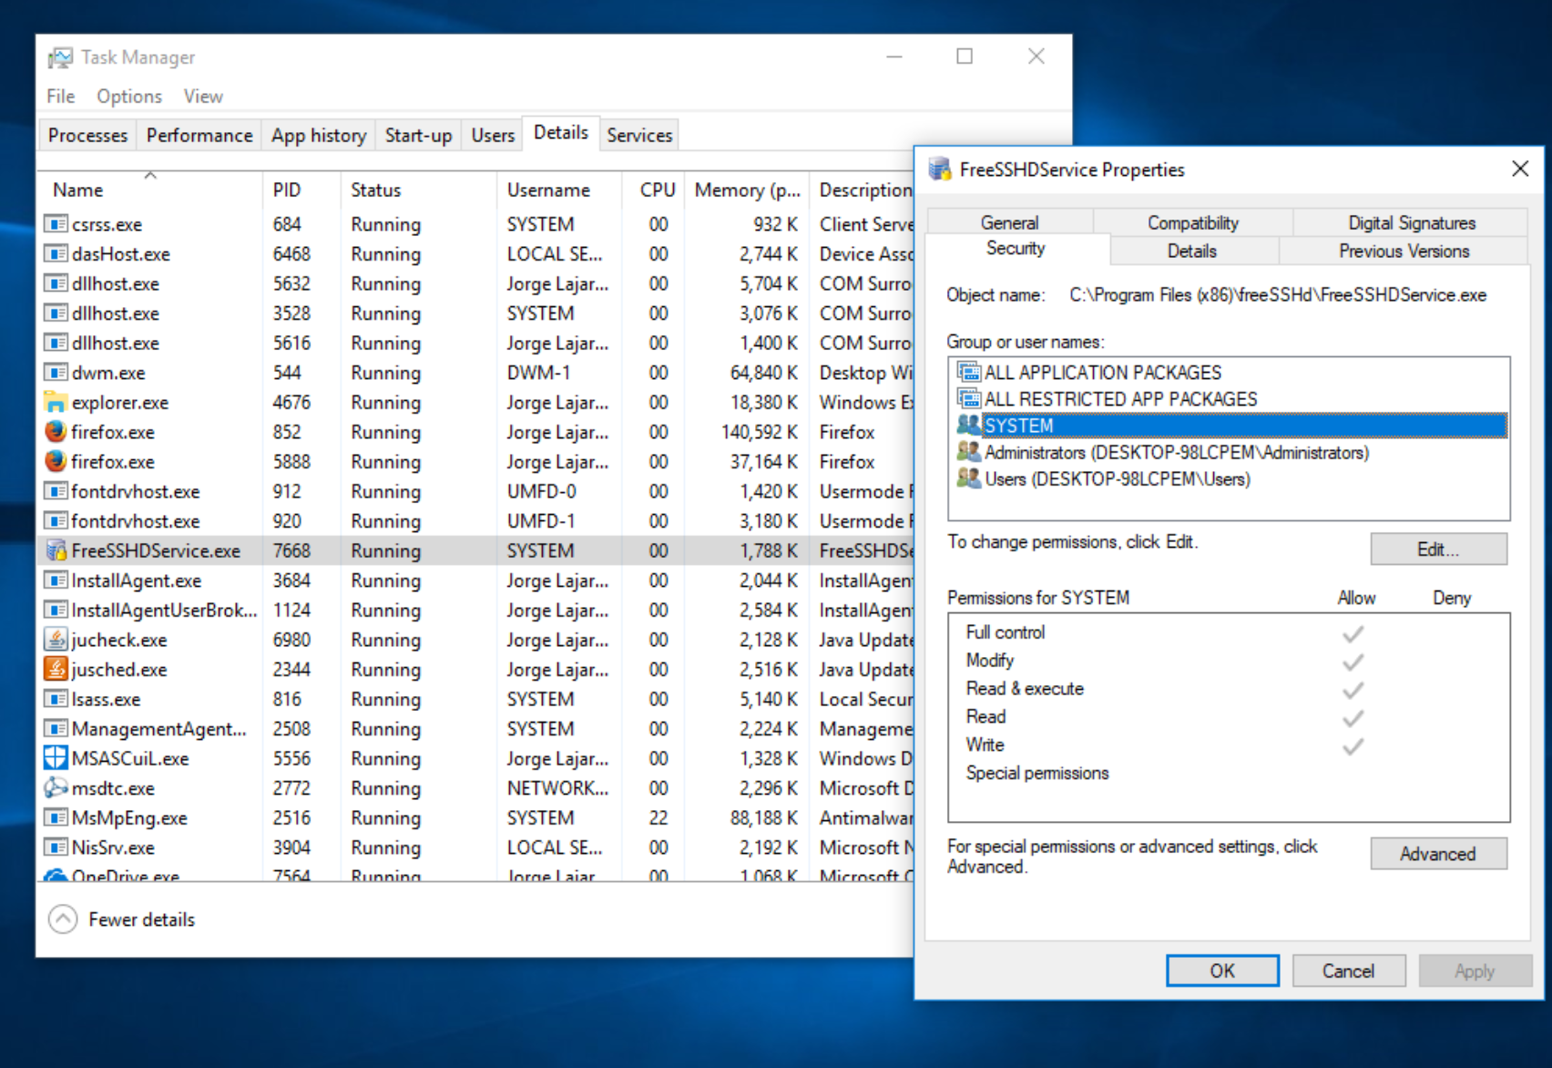This screenshot has height=1068, width=1552.
Task: Click the object name path C:\Program Files (x86)\freeSSHd
Action: (x=1278, y=294)
